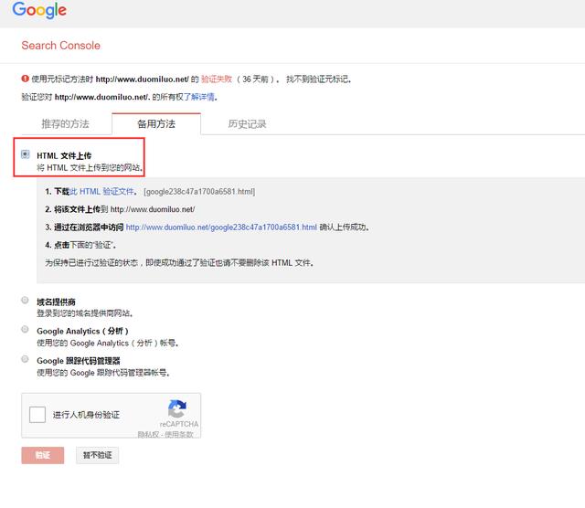Click the red error warning icon
The width and height of the screenshot is (585, 508).
[25, 79]
